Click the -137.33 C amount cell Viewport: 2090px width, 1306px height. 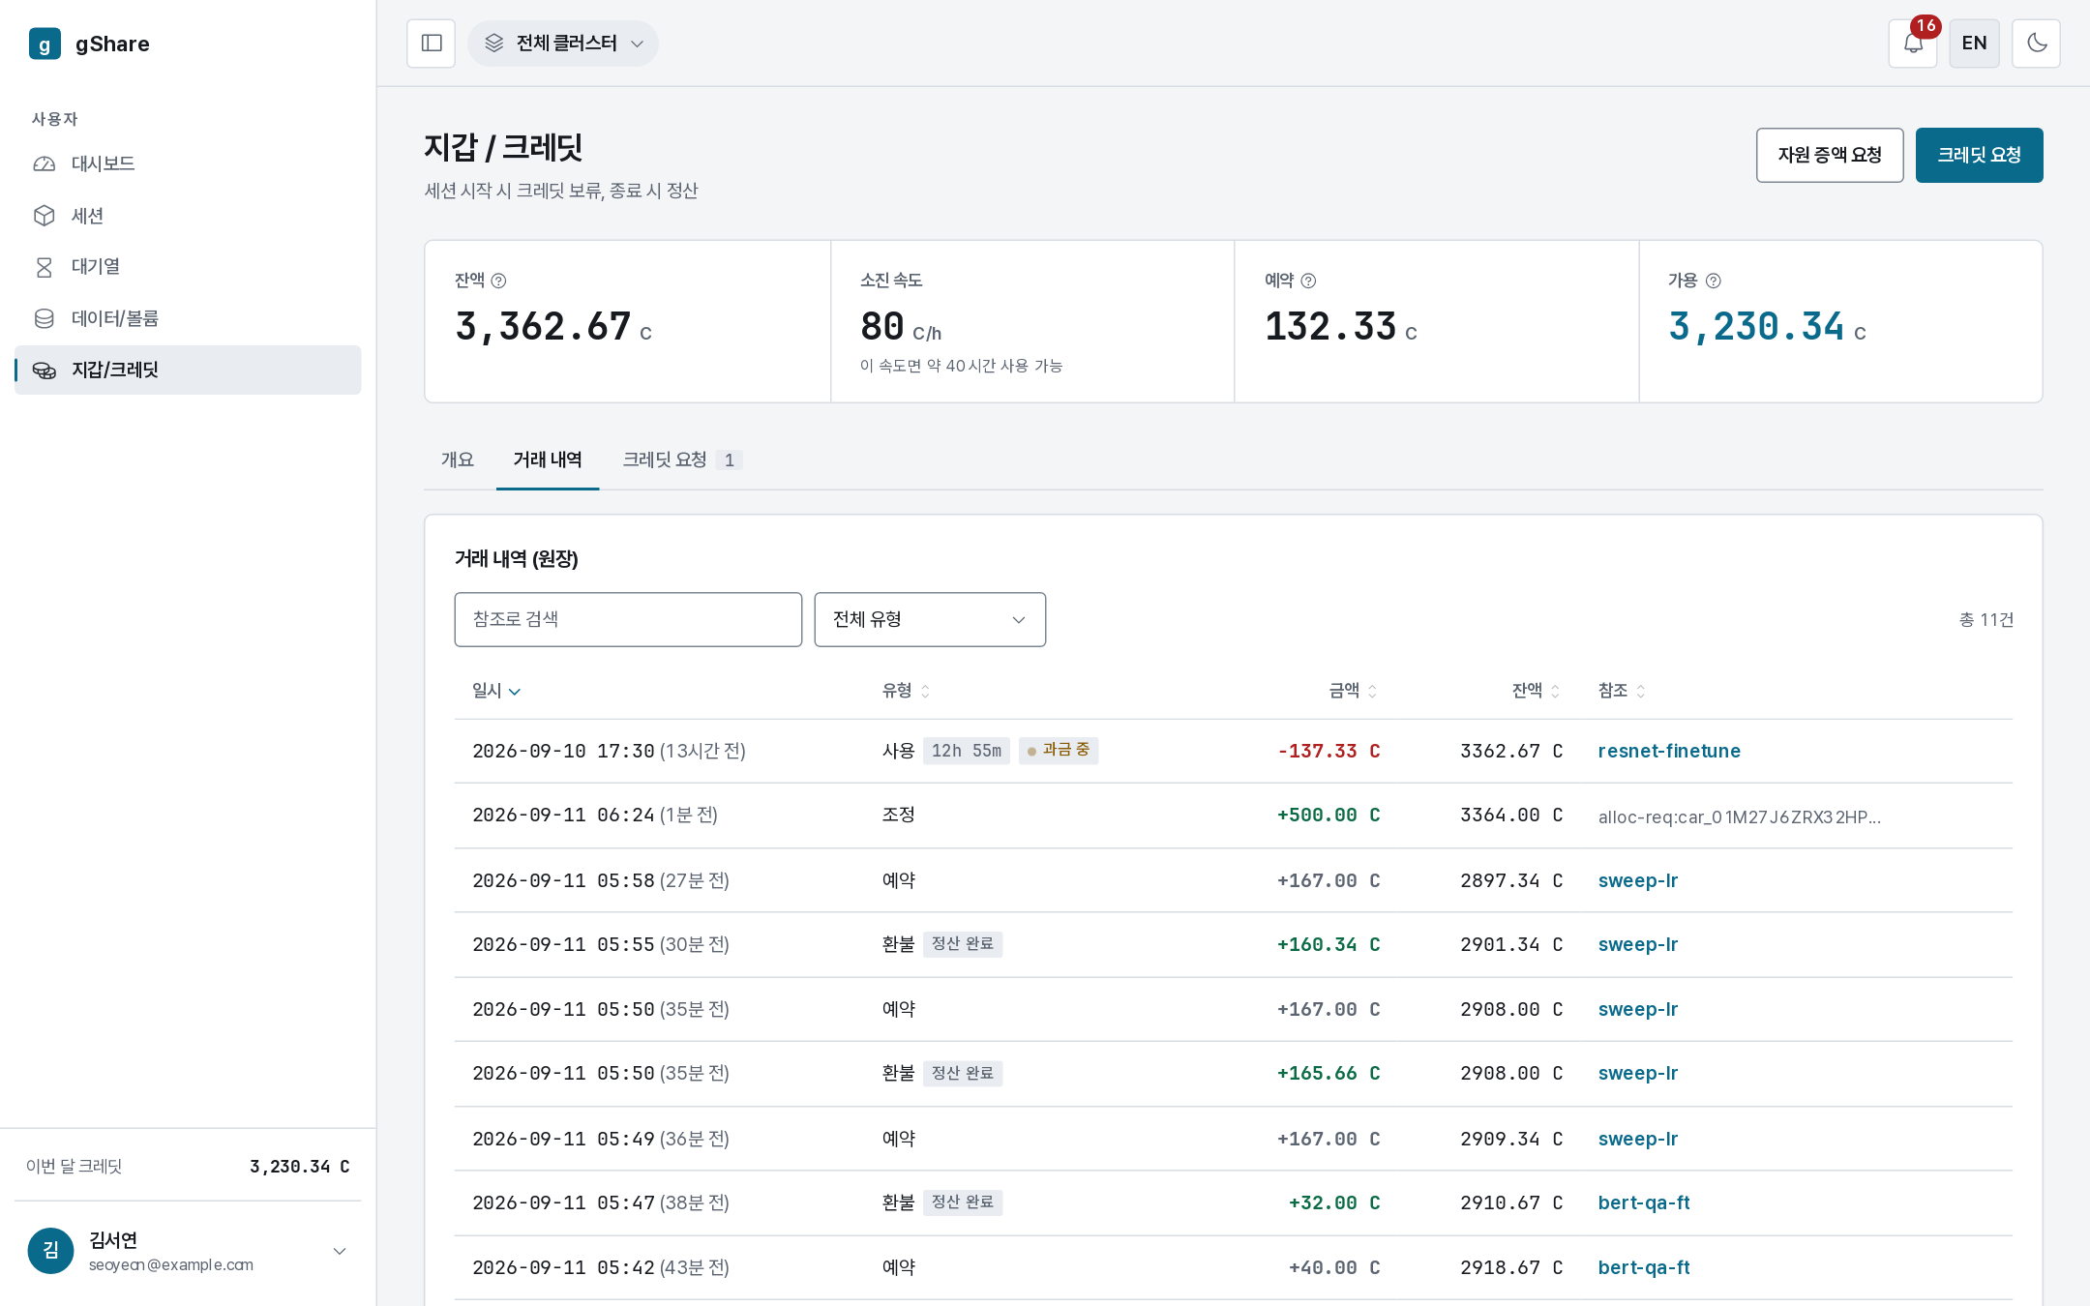coord(1329,751)
